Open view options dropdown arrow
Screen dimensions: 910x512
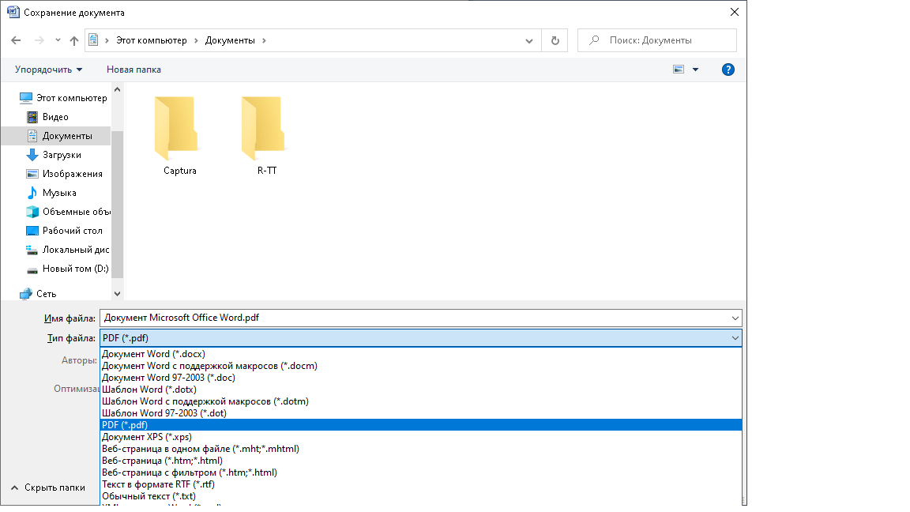click(695, 70)
